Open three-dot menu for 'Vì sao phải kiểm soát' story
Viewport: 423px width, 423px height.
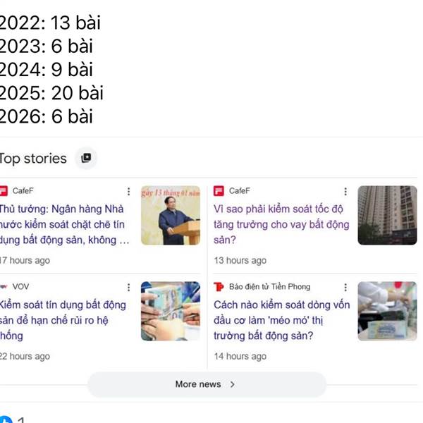coord(345,191)
